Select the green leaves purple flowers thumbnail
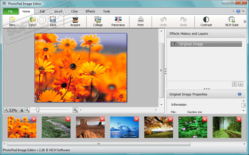Viewport: 249px width, 155px height. coord(193,127)
